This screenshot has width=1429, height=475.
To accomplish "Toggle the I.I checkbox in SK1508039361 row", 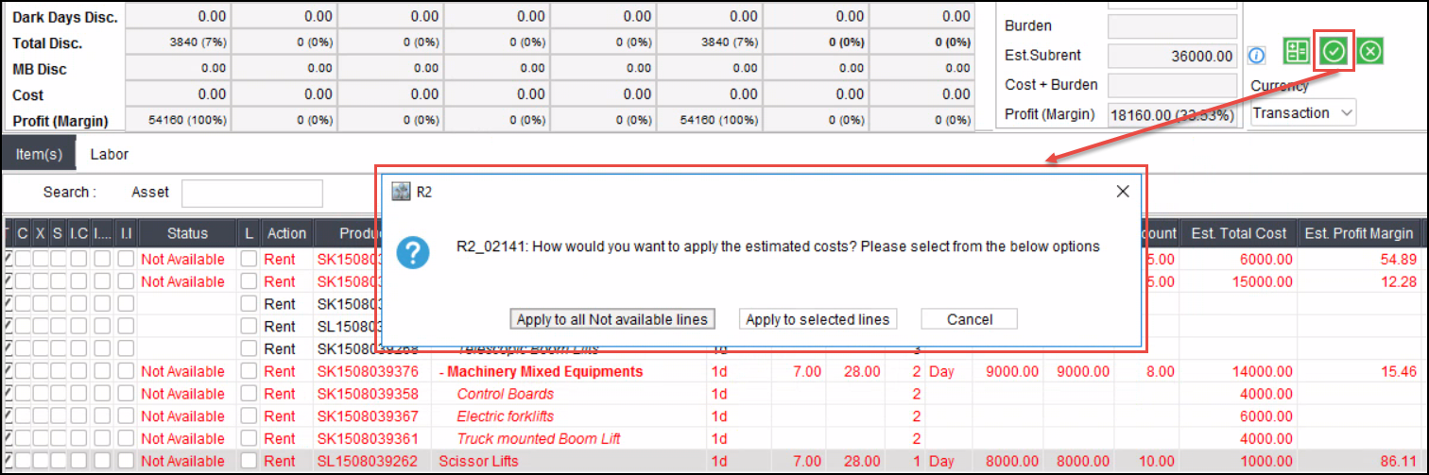I will tap(127, 438).
